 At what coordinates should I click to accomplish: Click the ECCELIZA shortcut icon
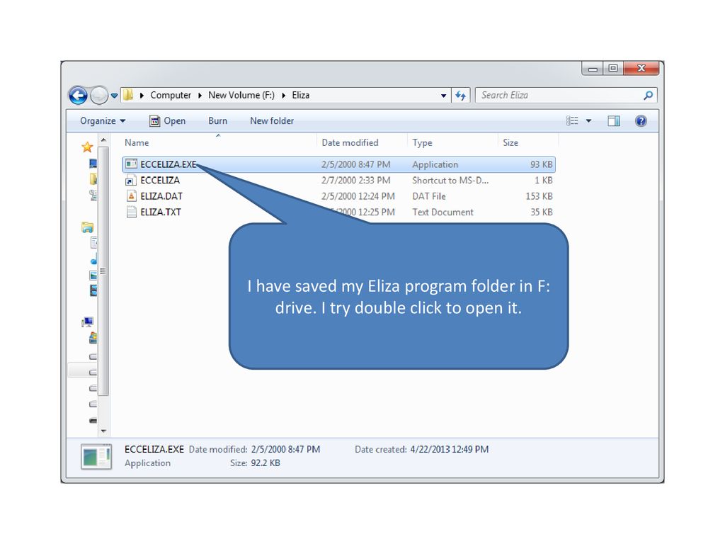click(x=131, y=181)
